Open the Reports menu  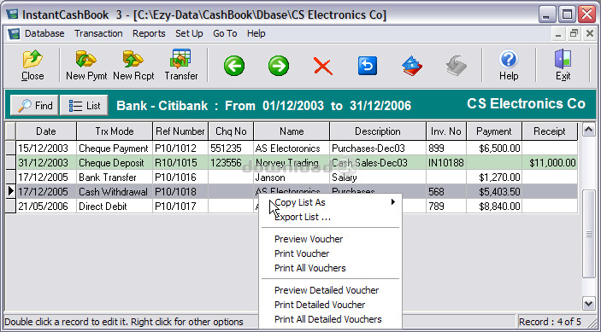(149, 33)
